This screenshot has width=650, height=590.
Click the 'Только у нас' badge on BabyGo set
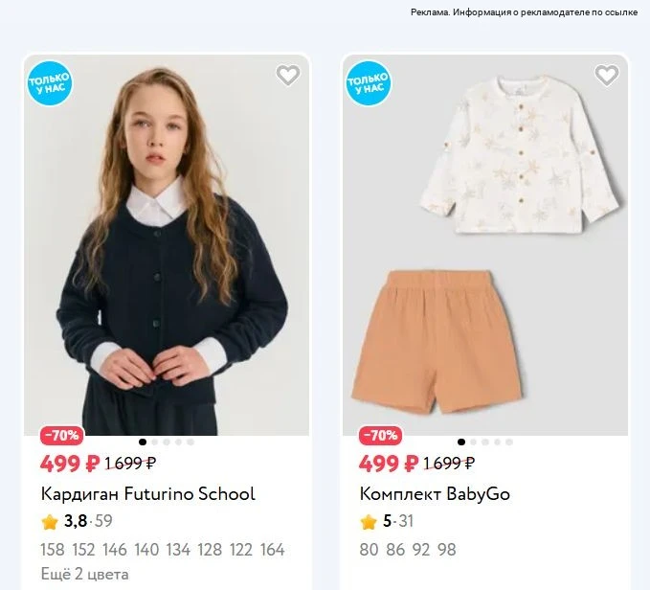click(369, 83)
